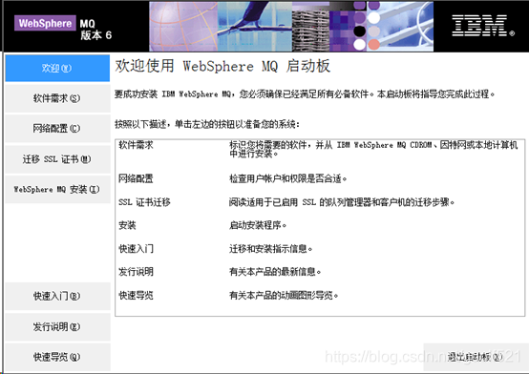Open WebSphere MQ 安装 (I) section

57,190
